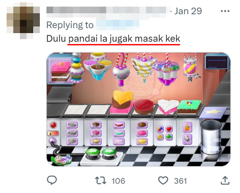This screenshot has height=193, width=240.
Task: Select the yellow icing top layer button
Action: click(142, 141)
